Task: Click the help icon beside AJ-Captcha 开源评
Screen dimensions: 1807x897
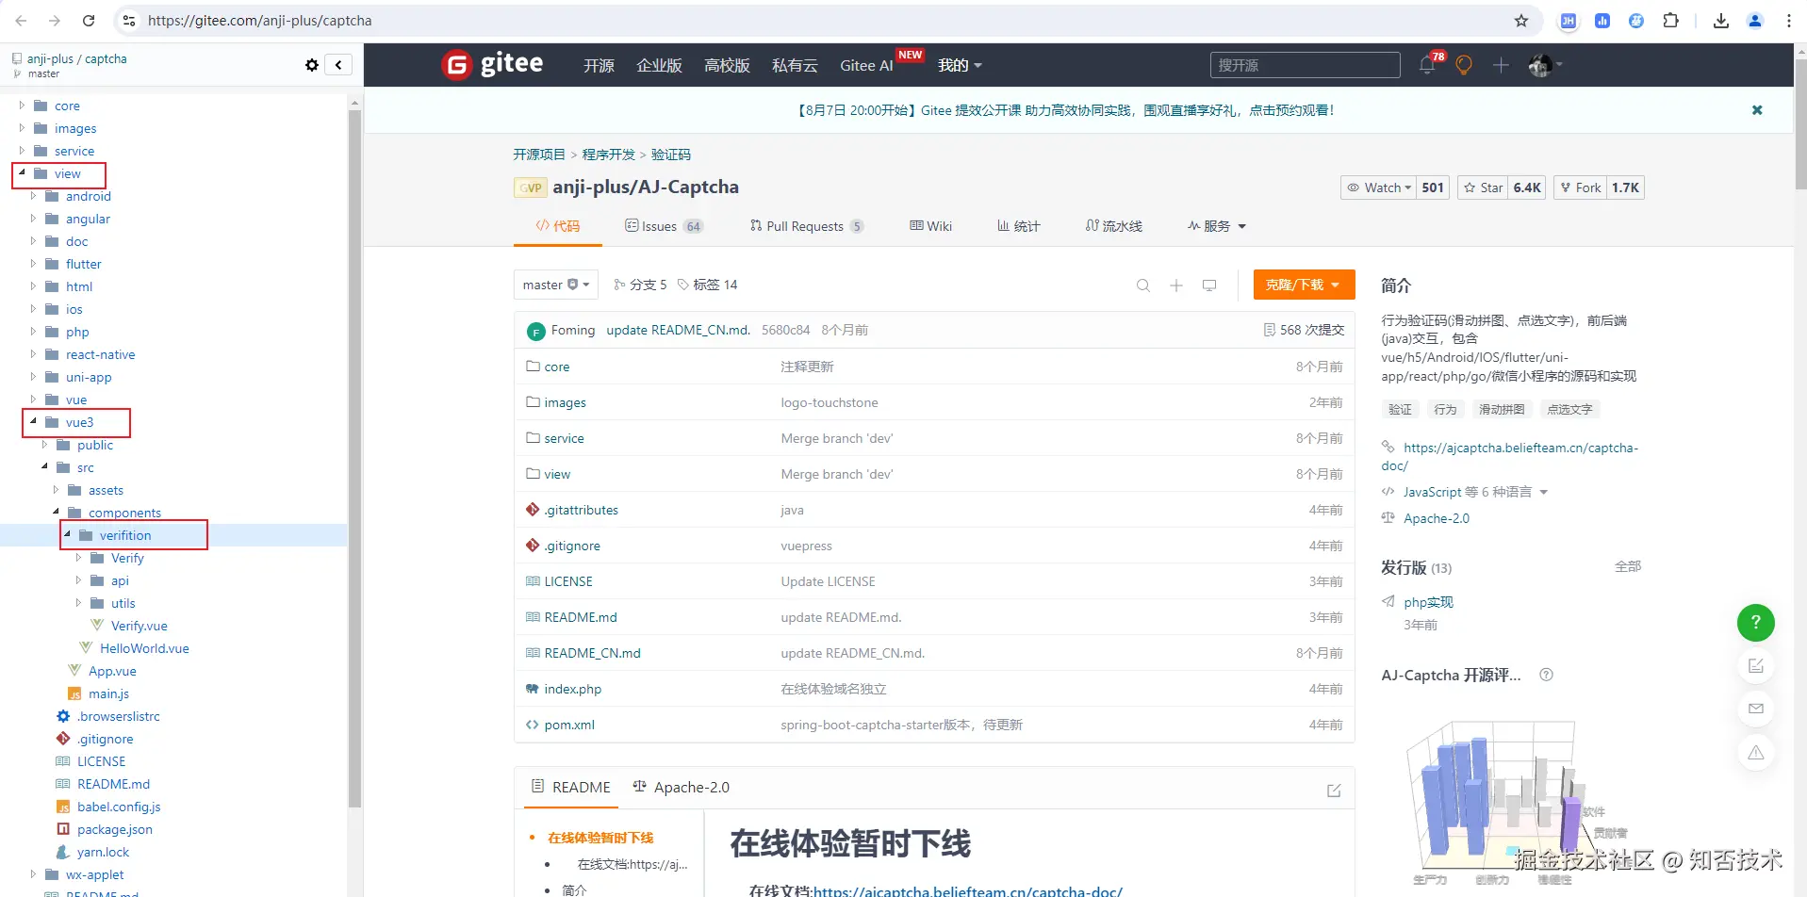Action: (1546, 675)
